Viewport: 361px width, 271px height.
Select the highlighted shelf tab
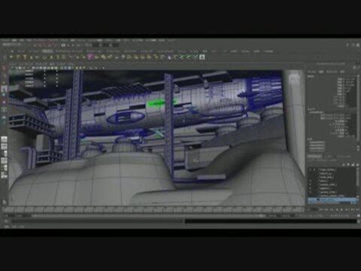47,51
